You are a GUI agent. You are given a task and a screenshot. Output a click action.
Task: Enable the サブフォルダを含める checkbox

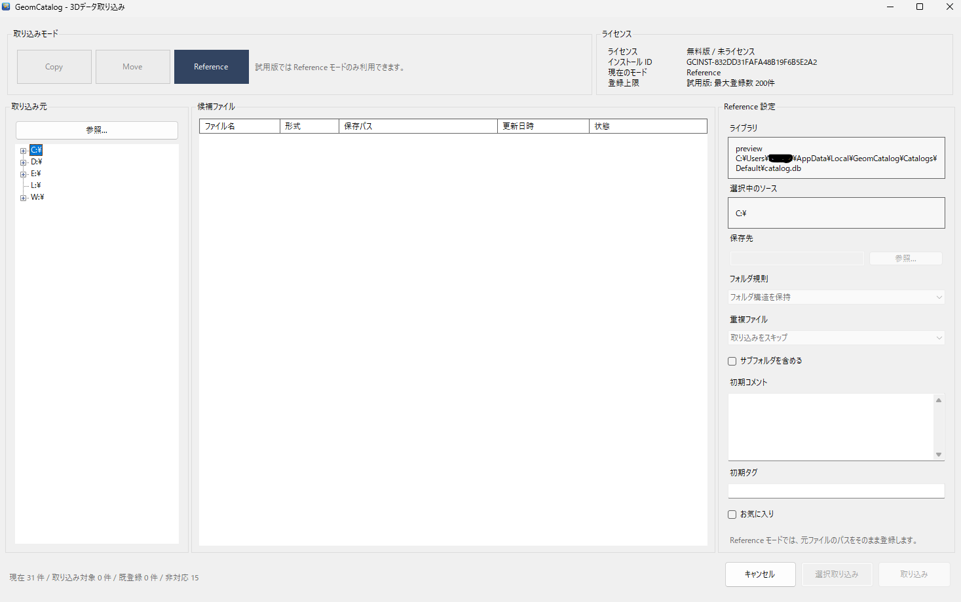click(732, 360)
